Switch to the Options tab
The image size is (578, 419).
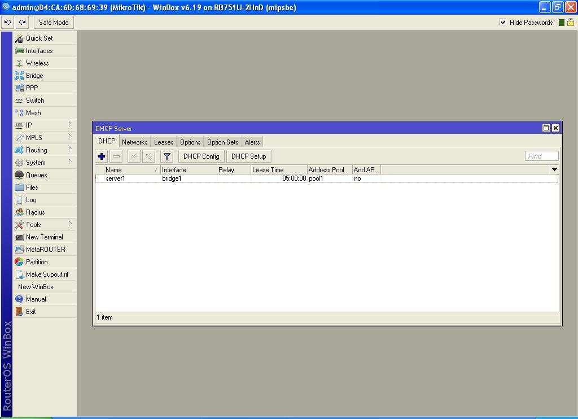(x=190, y=142)
